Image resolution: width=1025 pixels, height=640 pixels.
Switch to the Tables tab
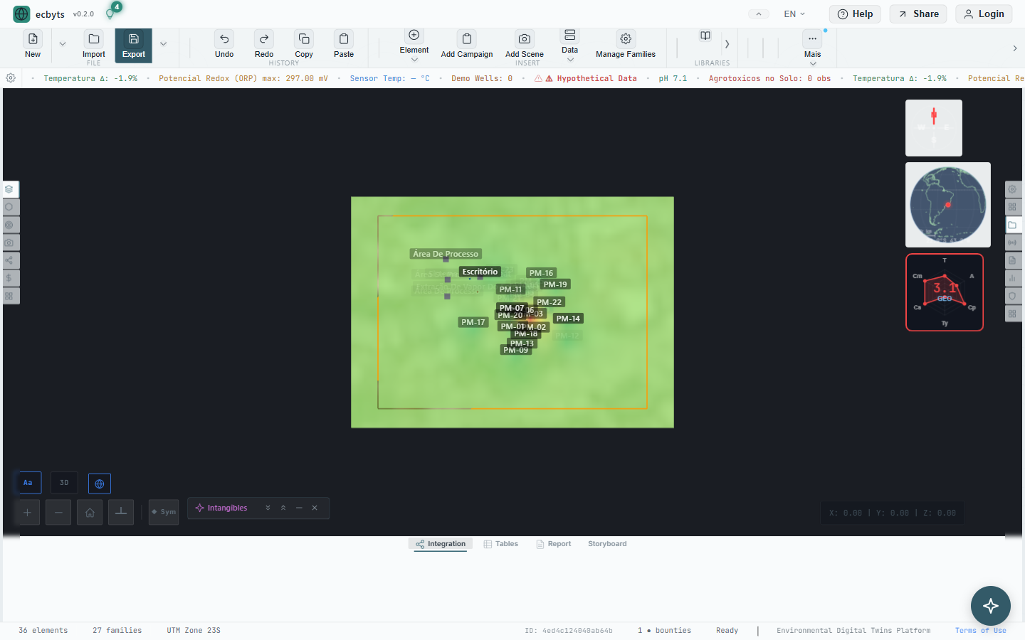500,544
